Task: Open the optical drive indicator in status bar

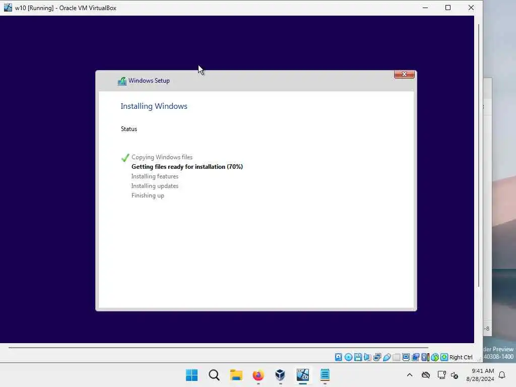Action: click(x=348, y=357)
